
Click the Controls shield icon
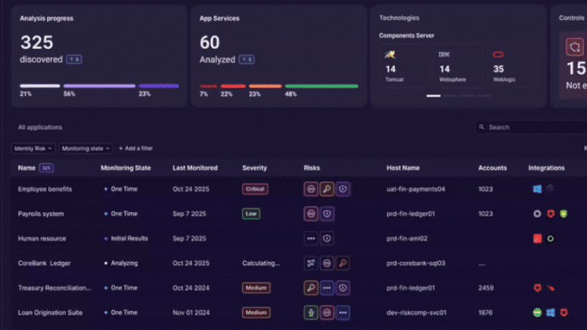pyautogui.click(x=574, y=47)
